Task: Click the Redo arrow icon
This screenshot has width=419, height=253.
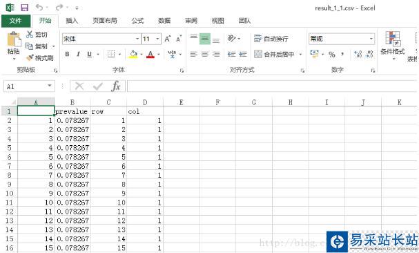Action: [x=59, y=7]
